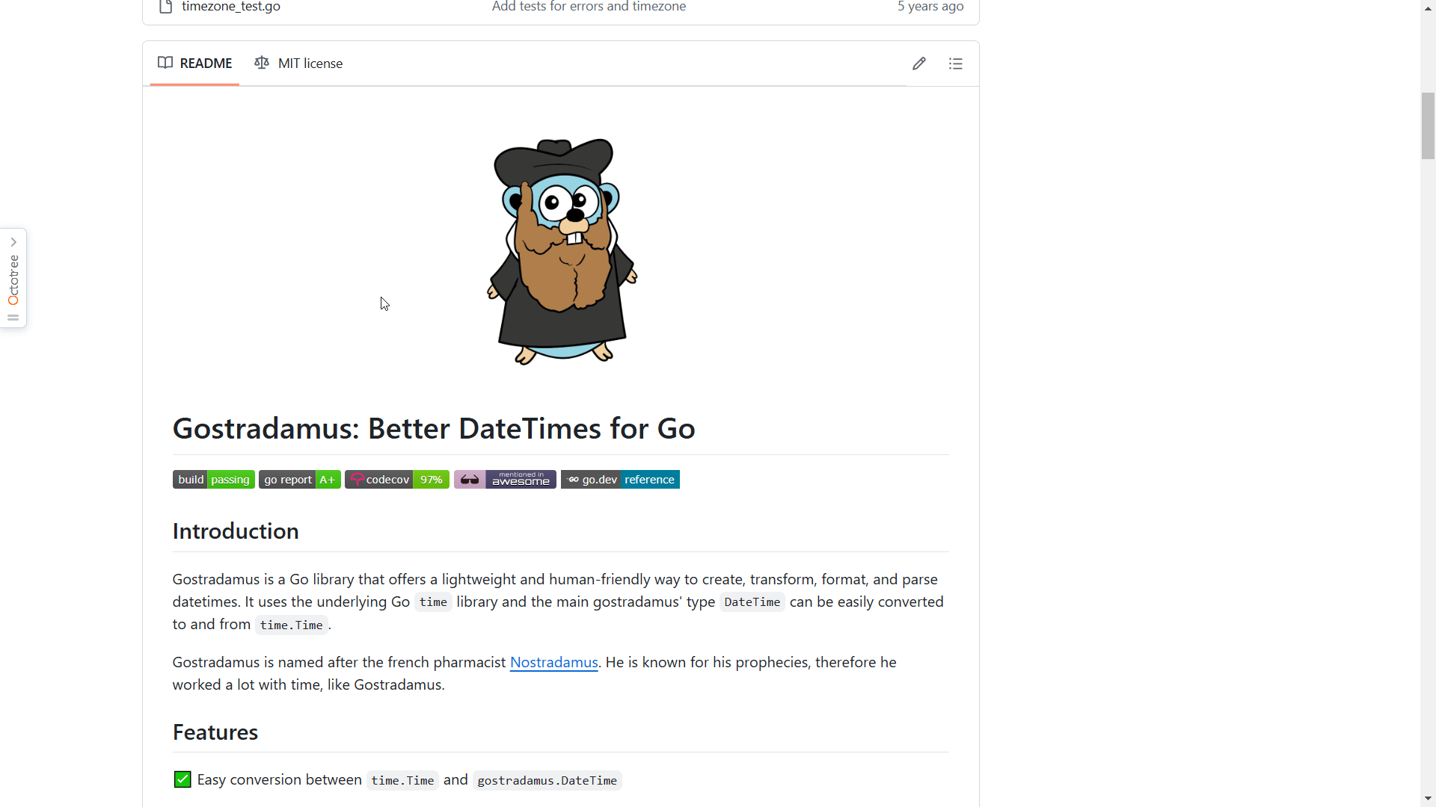The width and height of the screenshot is (1436, 807).
Task: Expand the Octotree sidebar arrow
Action: click(13, 242)
